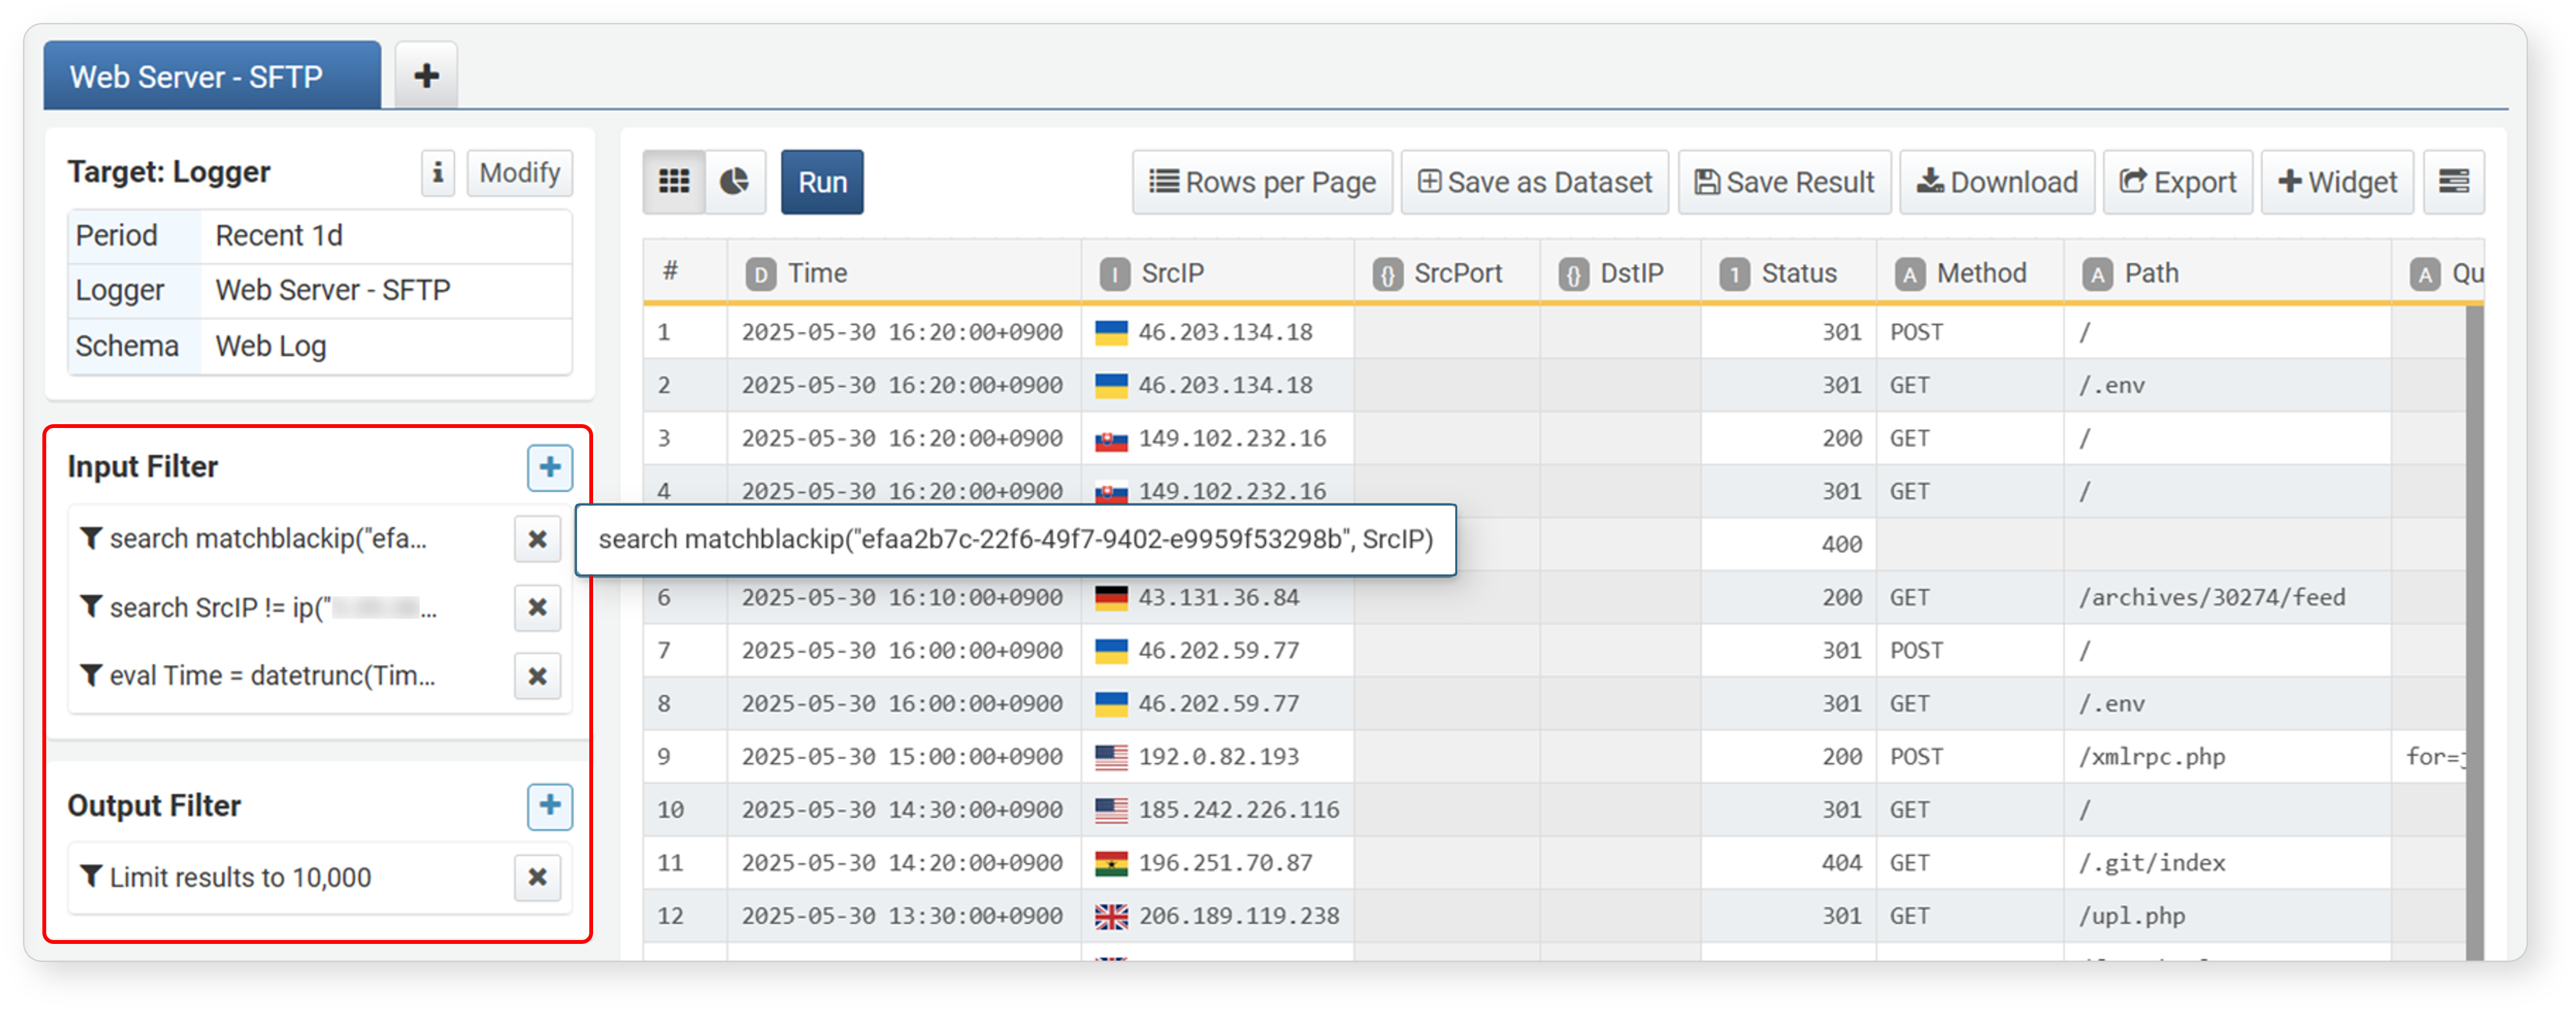Click the SrcIP column type icon
Viewport: 2576px width, 1010px height.
tap(1114, 274)
